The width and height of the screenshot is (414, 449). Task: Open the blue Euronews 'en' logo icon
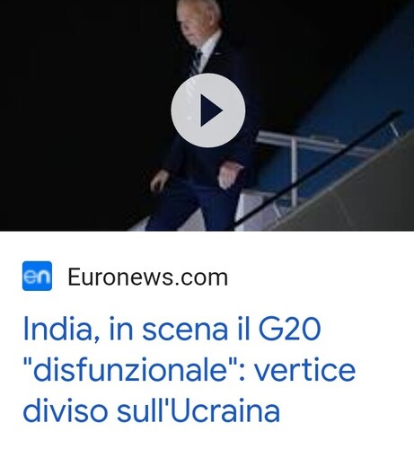pyautogui.click(x=37, y=276)
